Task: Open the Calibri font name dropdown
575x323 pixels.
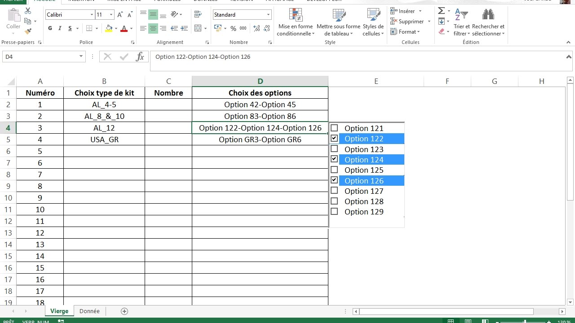Action: tap(92, 15)
